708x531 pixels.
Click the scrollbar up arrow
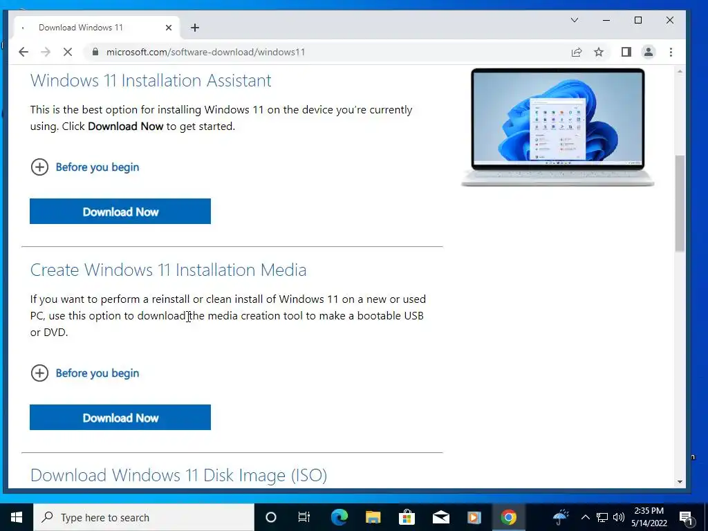coord(680,71)
